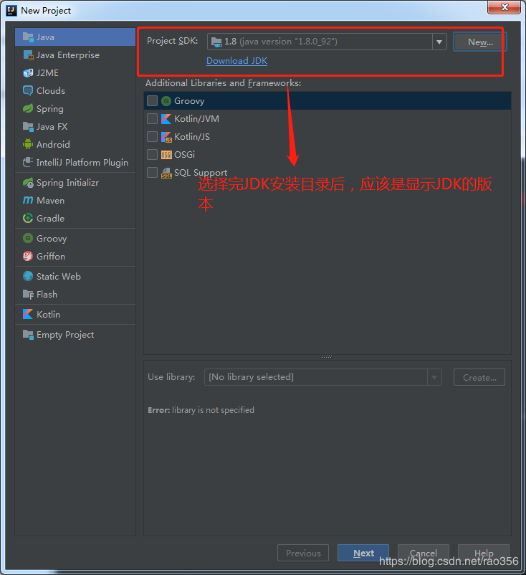Click the Flash project icon

[x=28, y=294]
